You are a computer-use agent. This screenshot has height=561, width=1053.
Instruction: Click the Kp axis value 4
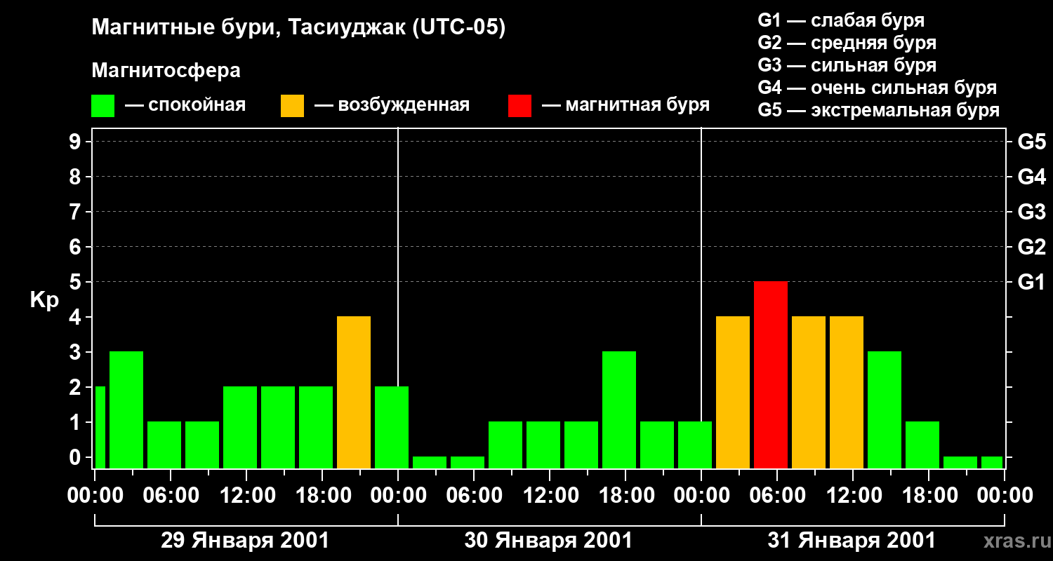tap(76, 317)
